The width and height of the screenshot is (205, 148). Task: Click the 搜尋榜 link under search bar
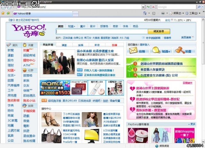pyautogui.click(x=167, y=38)
